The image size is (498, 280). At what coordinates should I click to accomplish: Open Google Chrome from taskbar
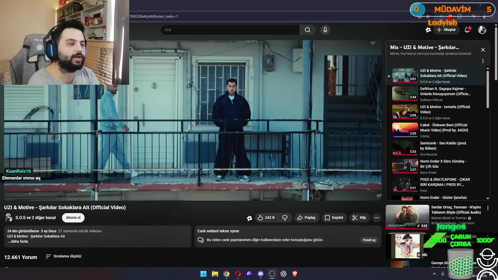point(226,274)
